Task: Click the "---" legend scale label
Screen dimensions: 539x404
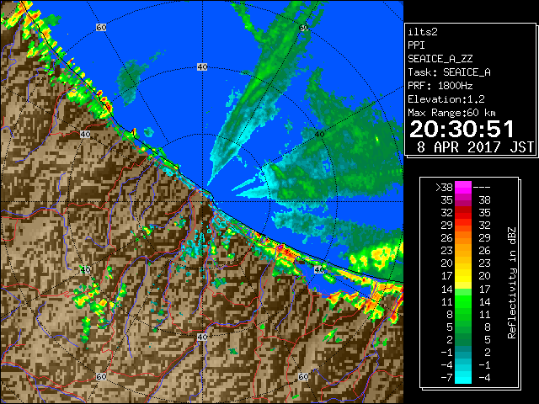Action: pyautogui.click(x=482, y=188)
